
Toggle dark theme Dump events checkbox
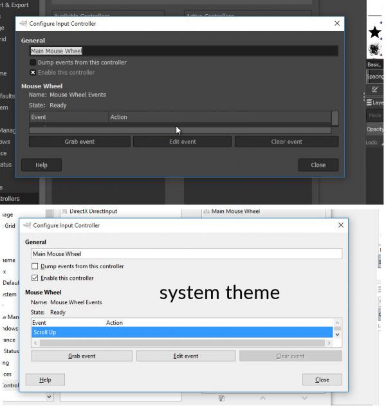[33, 62]
